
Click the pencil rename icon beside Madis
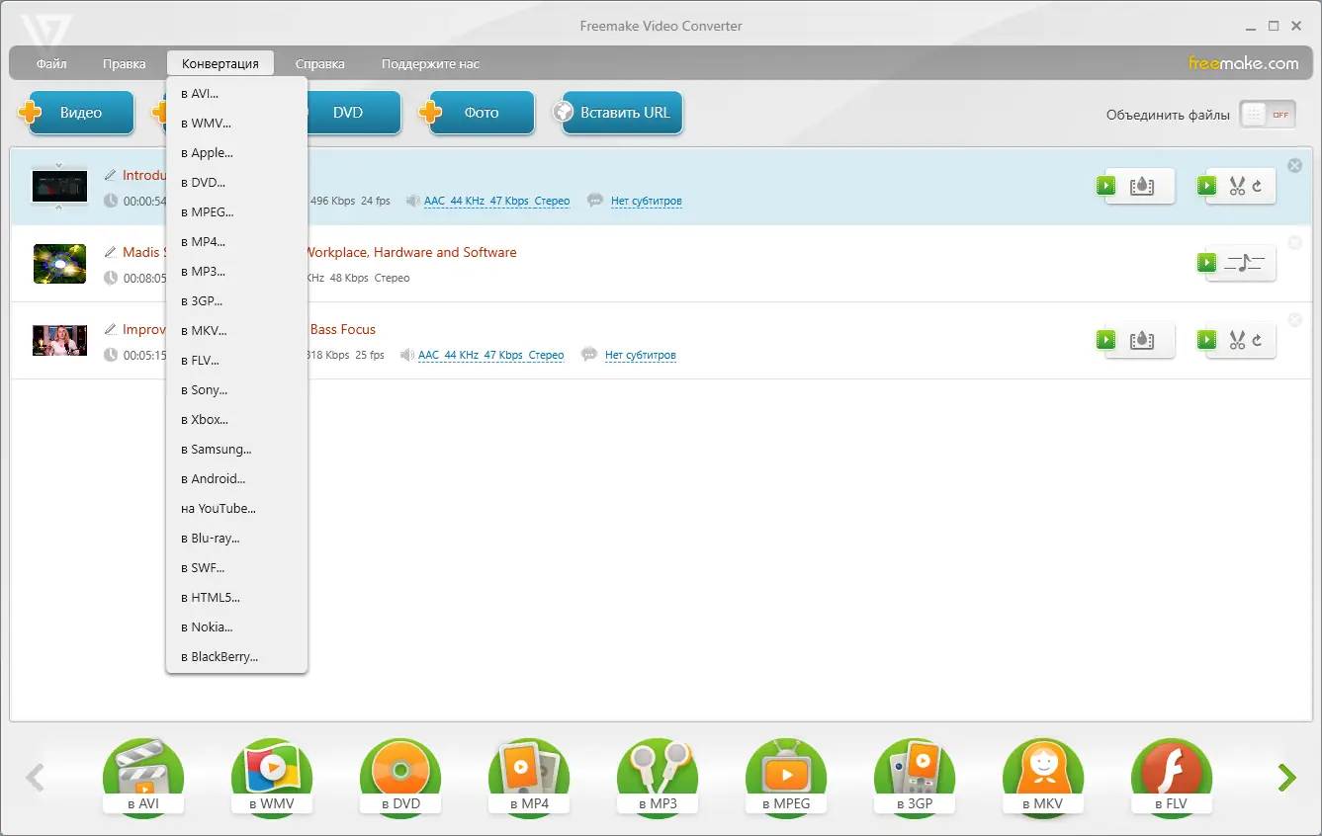(x=111, y=252)
